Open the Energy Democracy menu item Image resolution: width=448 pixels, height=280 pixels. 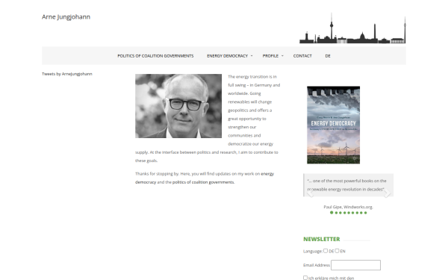(x=227, y=56)
